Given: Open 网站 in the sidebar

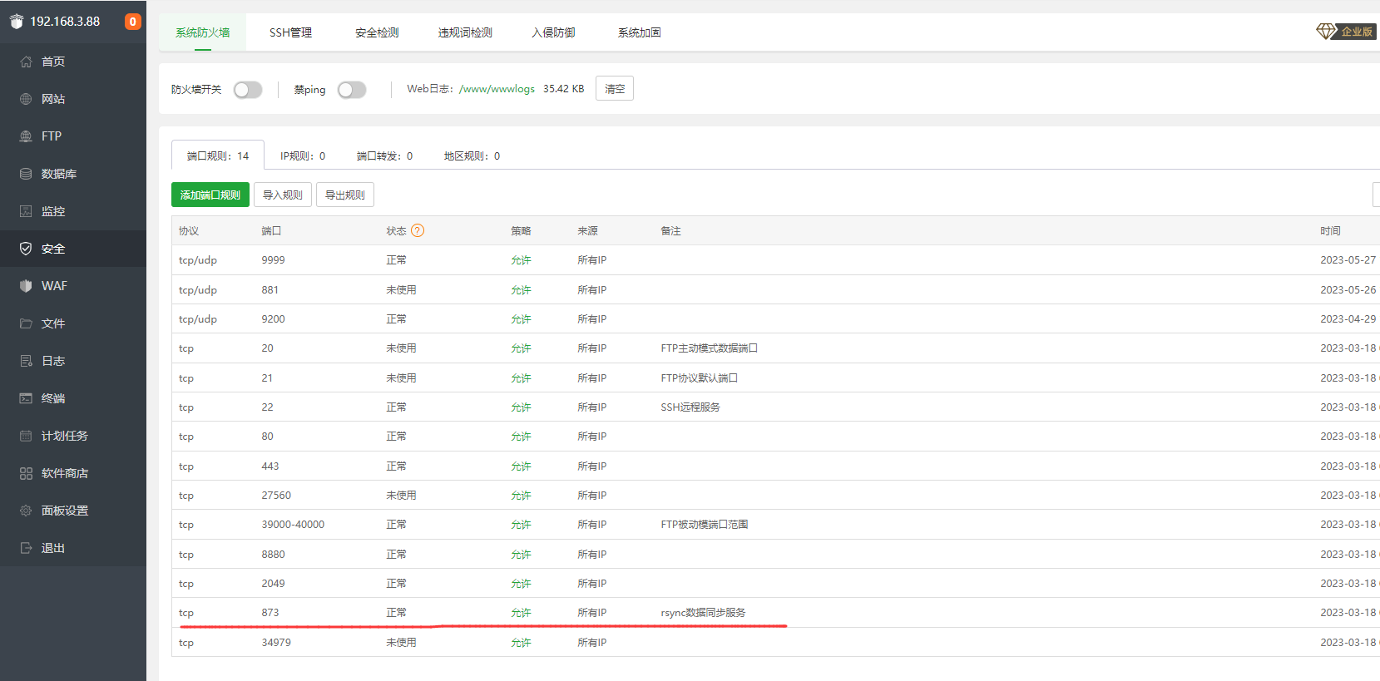Looking at the screenshot, I should coord(53,99).
